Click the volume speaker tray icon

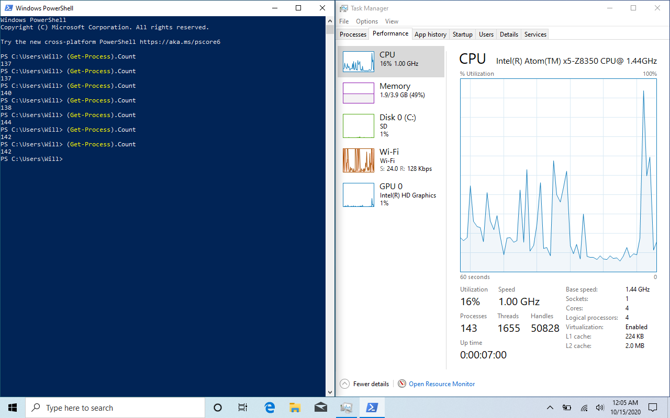(599, 408)
